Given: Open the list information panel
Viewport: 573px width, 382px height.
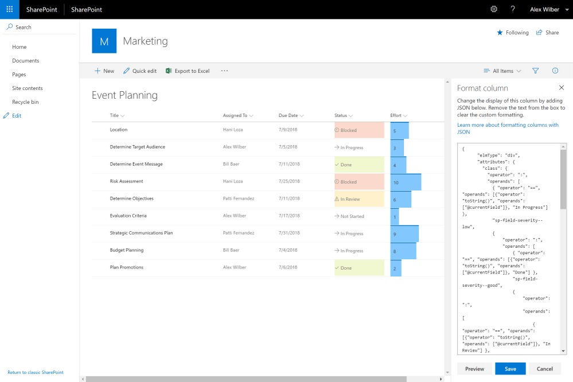Looking at the screenshot, I should tap(555, 71).
